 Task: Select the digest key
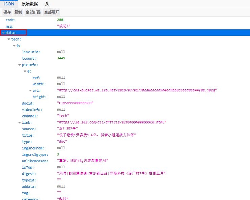pos(29,174)
